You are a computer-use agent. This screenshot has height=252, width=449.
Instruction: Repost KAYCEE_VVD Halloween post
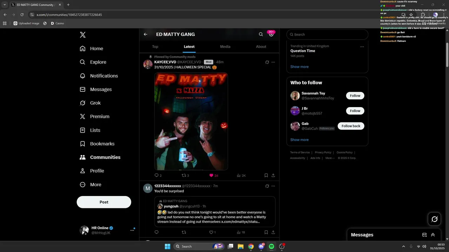coord(185,175)
